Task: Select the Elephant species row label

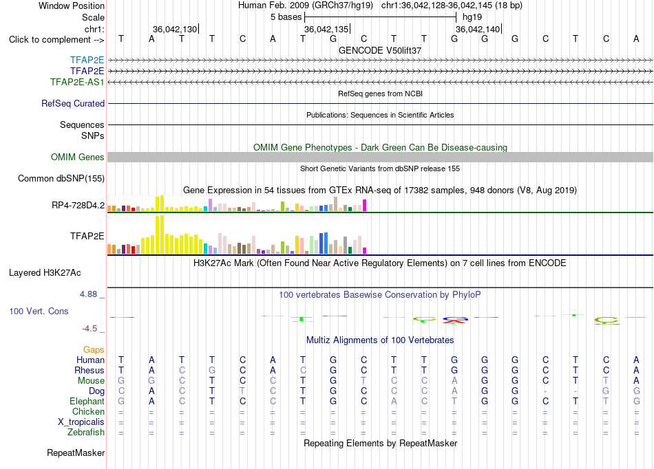Action: [87, 401]
